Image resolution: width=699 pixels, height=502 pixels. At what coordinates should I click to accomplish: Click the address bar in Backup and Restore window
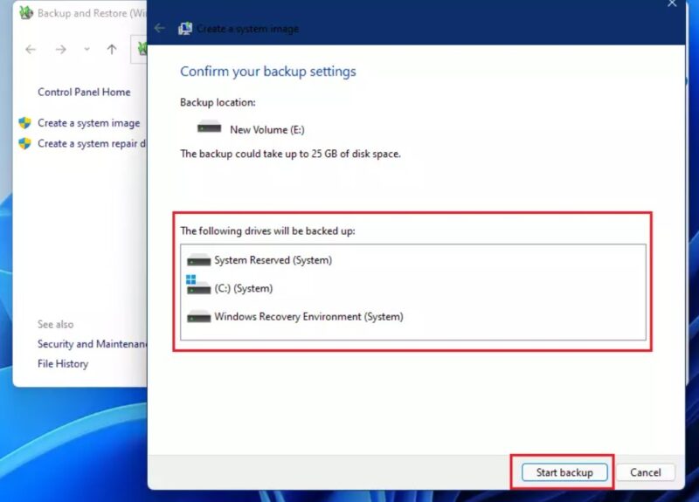pos(139,49)
